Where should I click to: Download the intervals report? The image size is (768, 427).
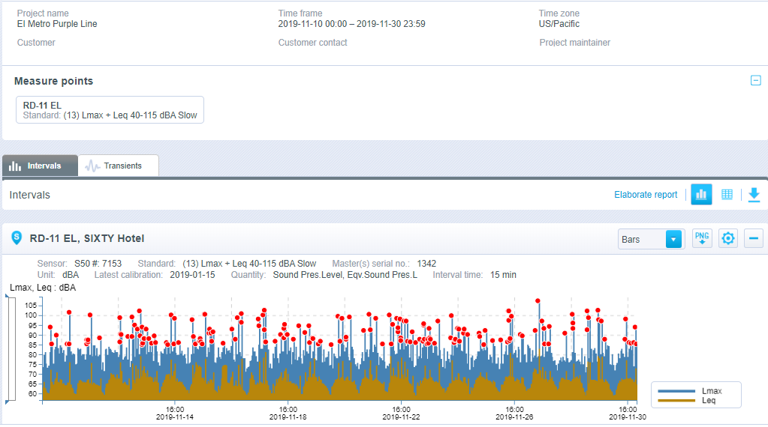[754, 195]
